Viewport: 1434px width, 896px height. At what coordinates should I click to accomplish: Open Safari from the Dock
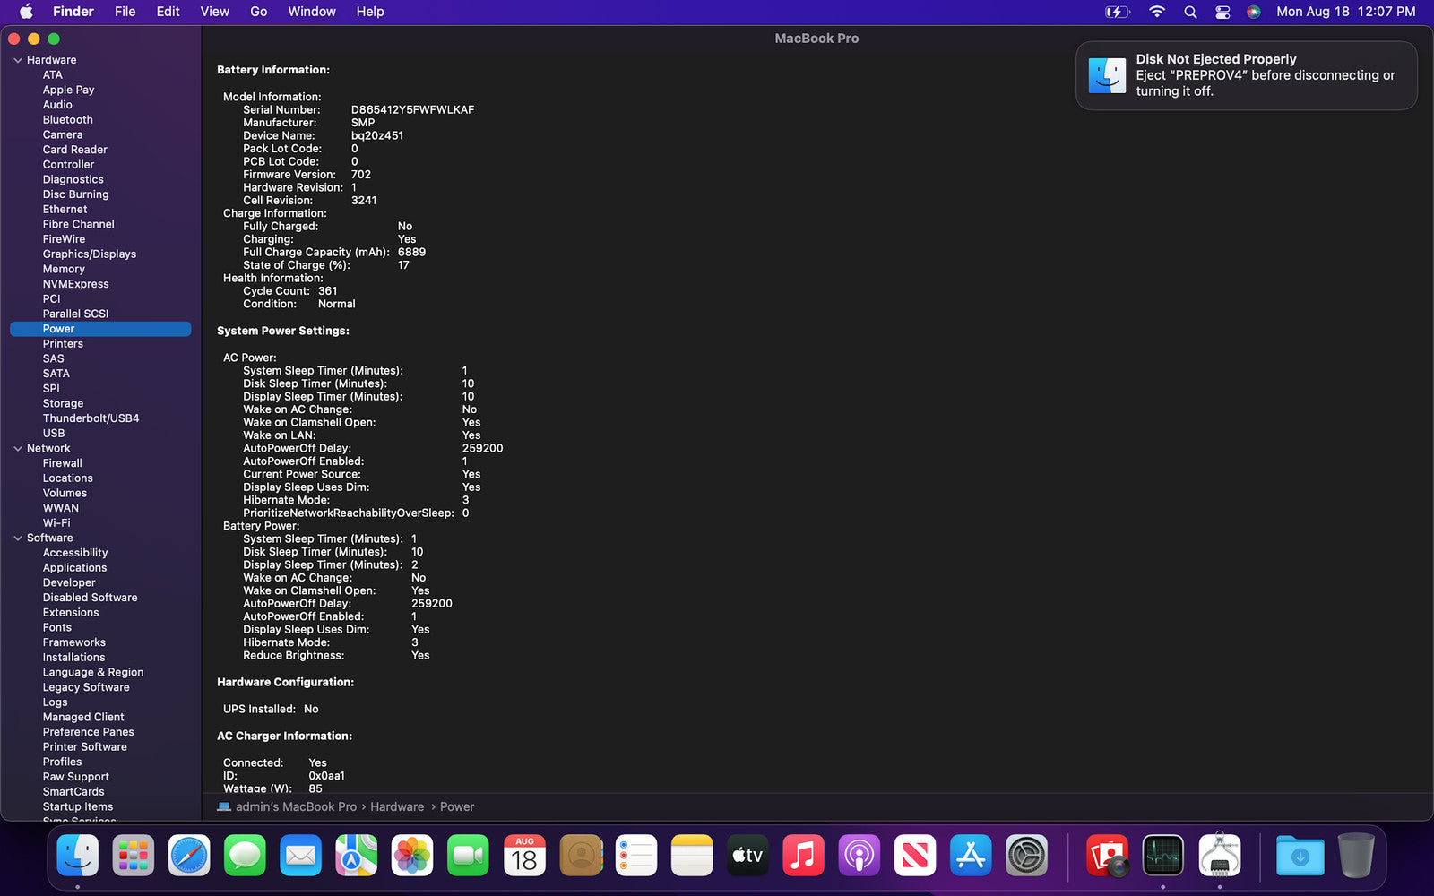[x=189, y=857]
